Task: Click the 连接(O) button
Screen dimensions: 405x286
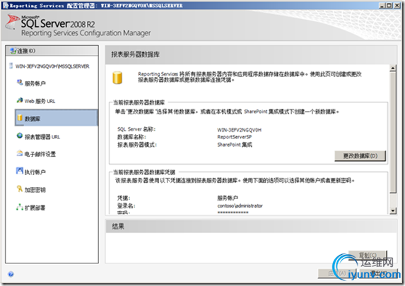Action: pyautogui.click(x=52, y=51)
